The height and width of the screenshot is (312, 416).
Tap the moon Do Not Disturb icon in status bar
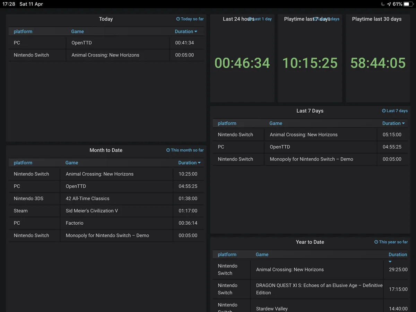pyautogui.click(x=382, y=4)
